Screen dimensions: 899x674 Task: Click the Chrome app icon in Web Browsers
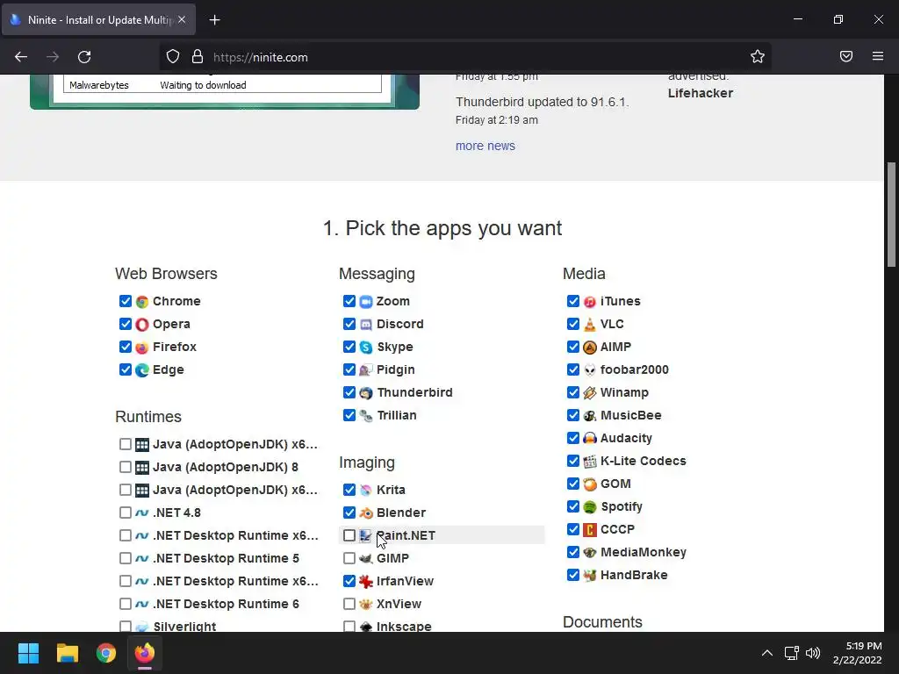coord(142,302)
